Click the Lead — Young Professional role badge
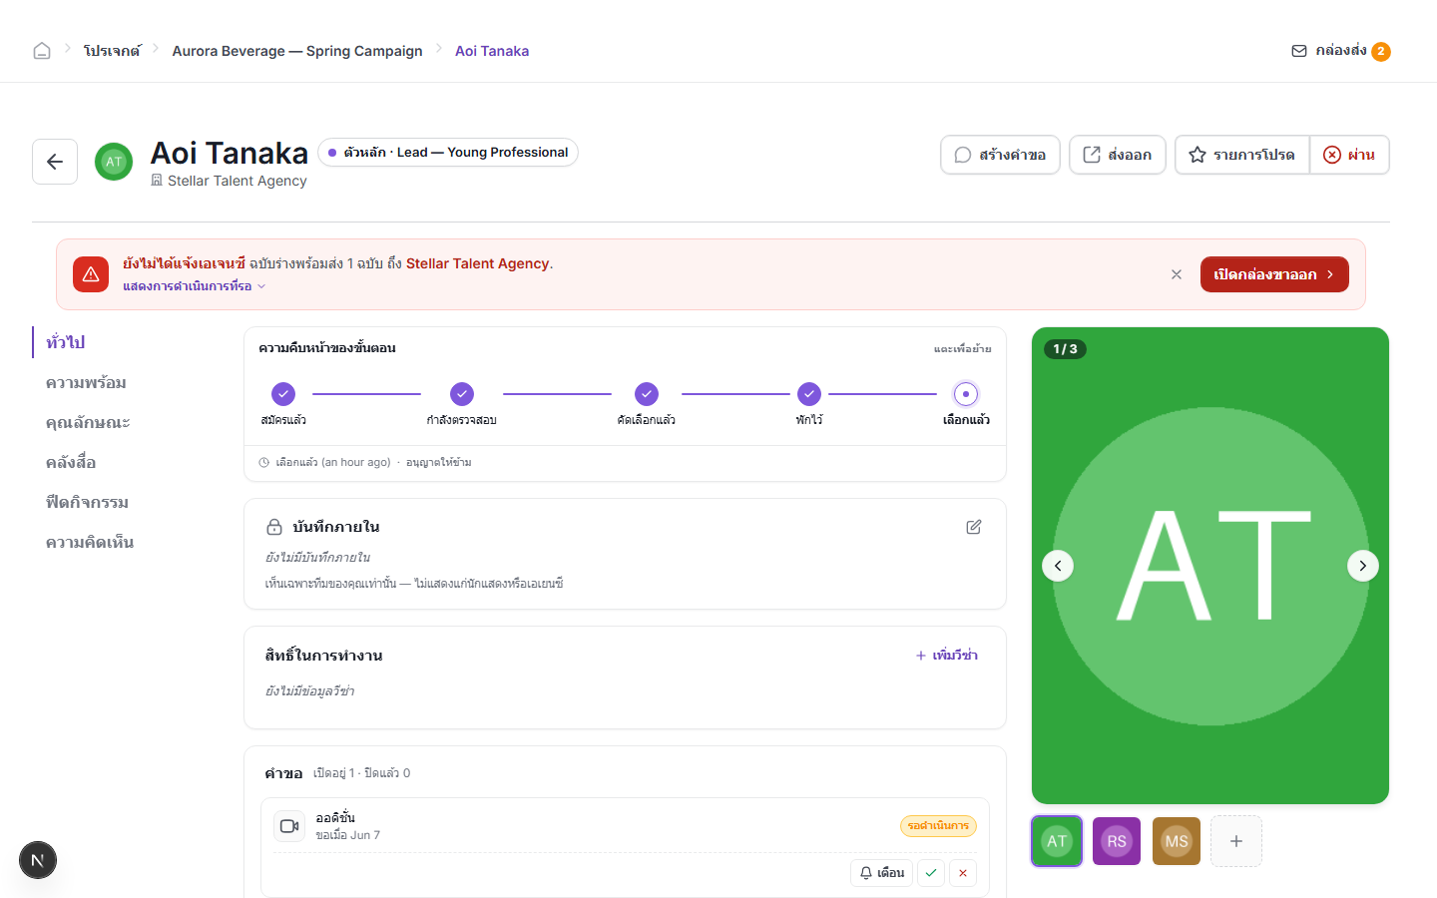This screenshot has height=898, width=1437. (x=448, y=153)
